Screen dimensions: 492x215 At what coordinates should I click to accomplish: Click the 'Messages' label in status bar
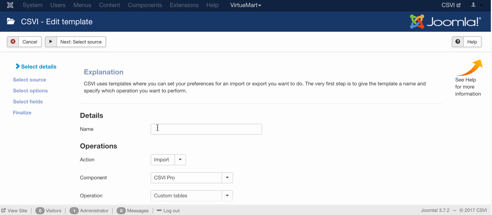pos(138,211)
